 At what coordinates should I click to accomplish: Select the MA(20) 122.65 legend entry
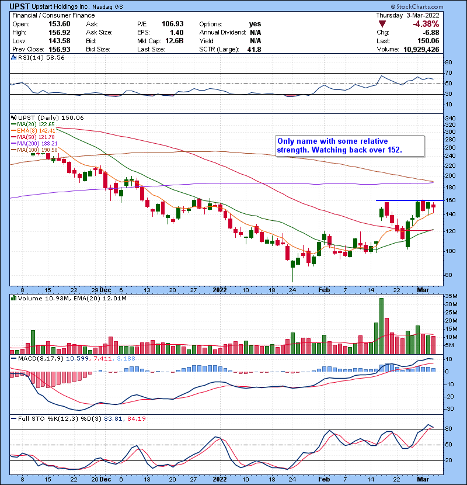click(33, 124)
